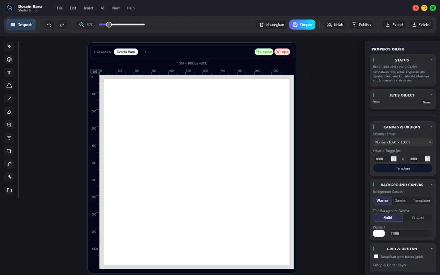
Task: Open the AI sparkle tool
Action: pos(9,177)
